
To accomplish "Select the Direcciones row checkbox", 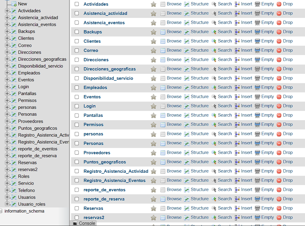I will pos(77,60).
